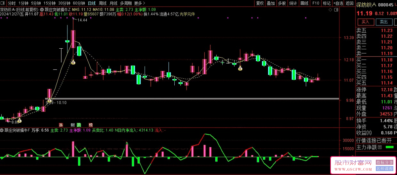Click the 换手 1.44% entry

point(375,121)
